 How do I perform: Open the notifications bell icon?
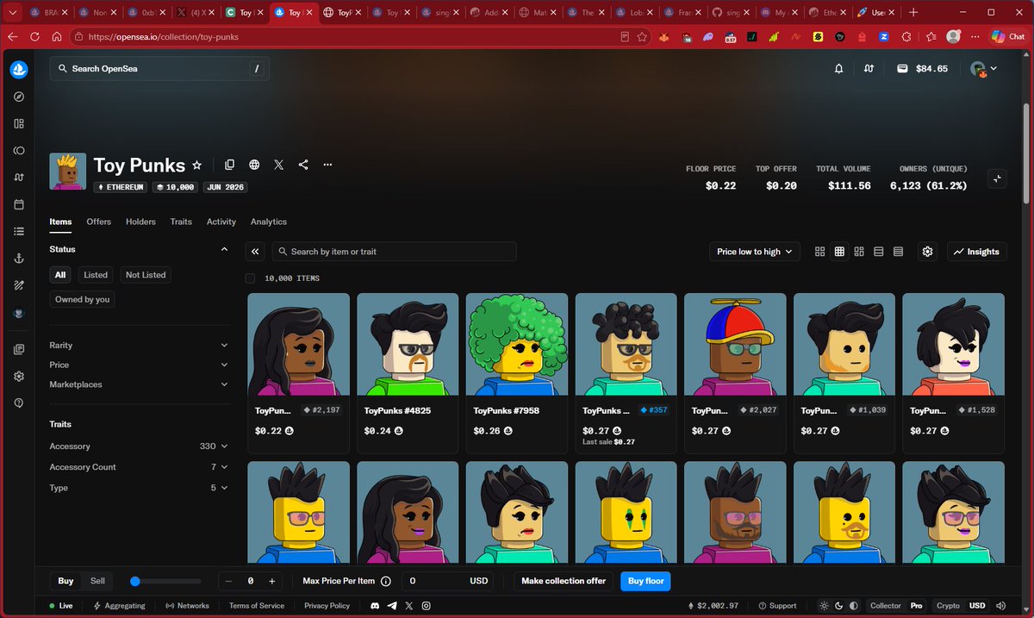(838, 69)
